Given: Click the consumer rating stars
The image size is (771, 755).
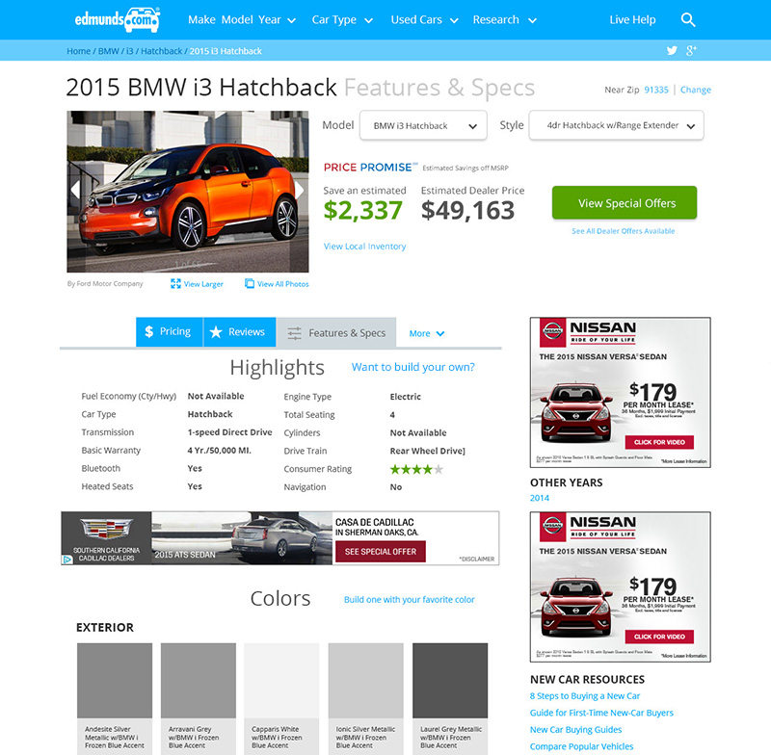Looking at the screenshot, I should pyautogui.click(x=416, y=469).
